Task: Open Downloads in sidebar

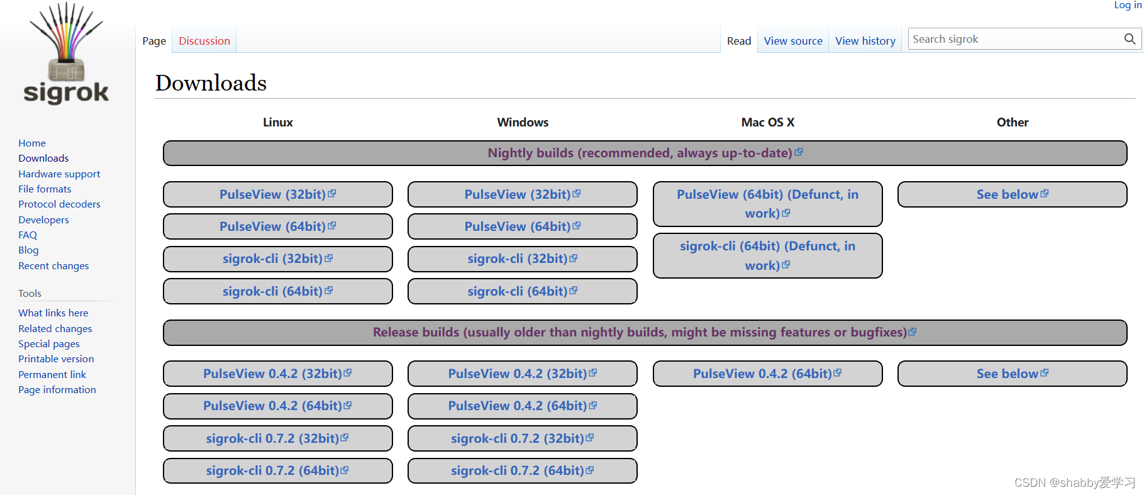Action: (x=43, y=159)
